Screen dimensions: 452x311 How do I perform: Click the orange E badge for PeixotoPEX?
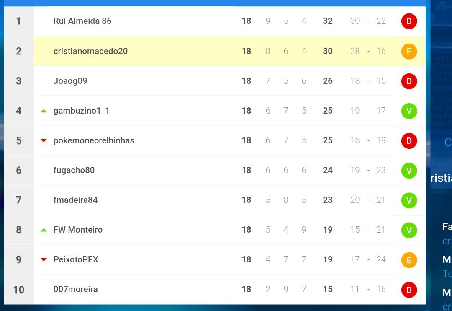409,260
